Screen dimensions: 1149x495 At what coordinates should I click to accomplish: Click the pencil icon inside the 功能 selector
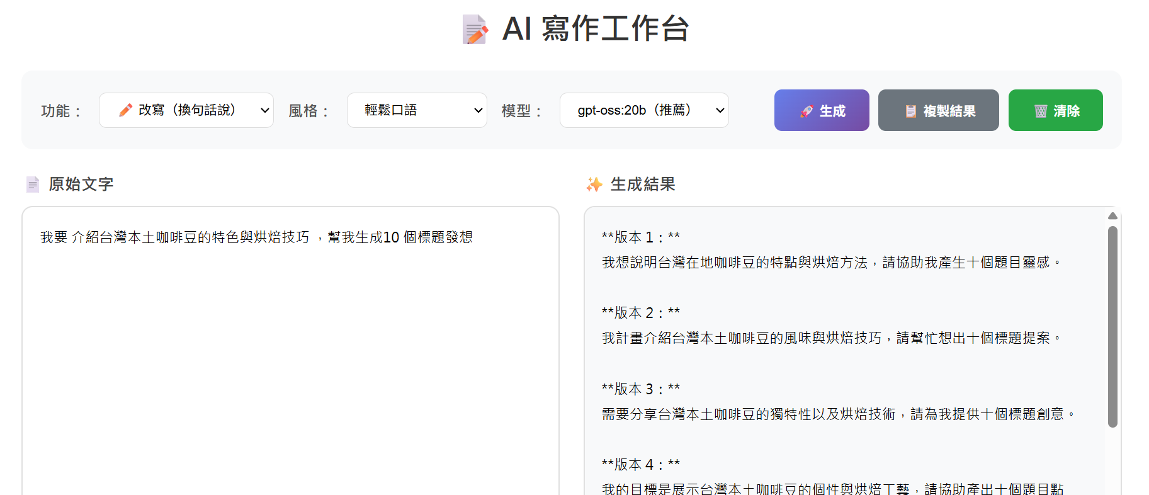[x=125, y=110]
